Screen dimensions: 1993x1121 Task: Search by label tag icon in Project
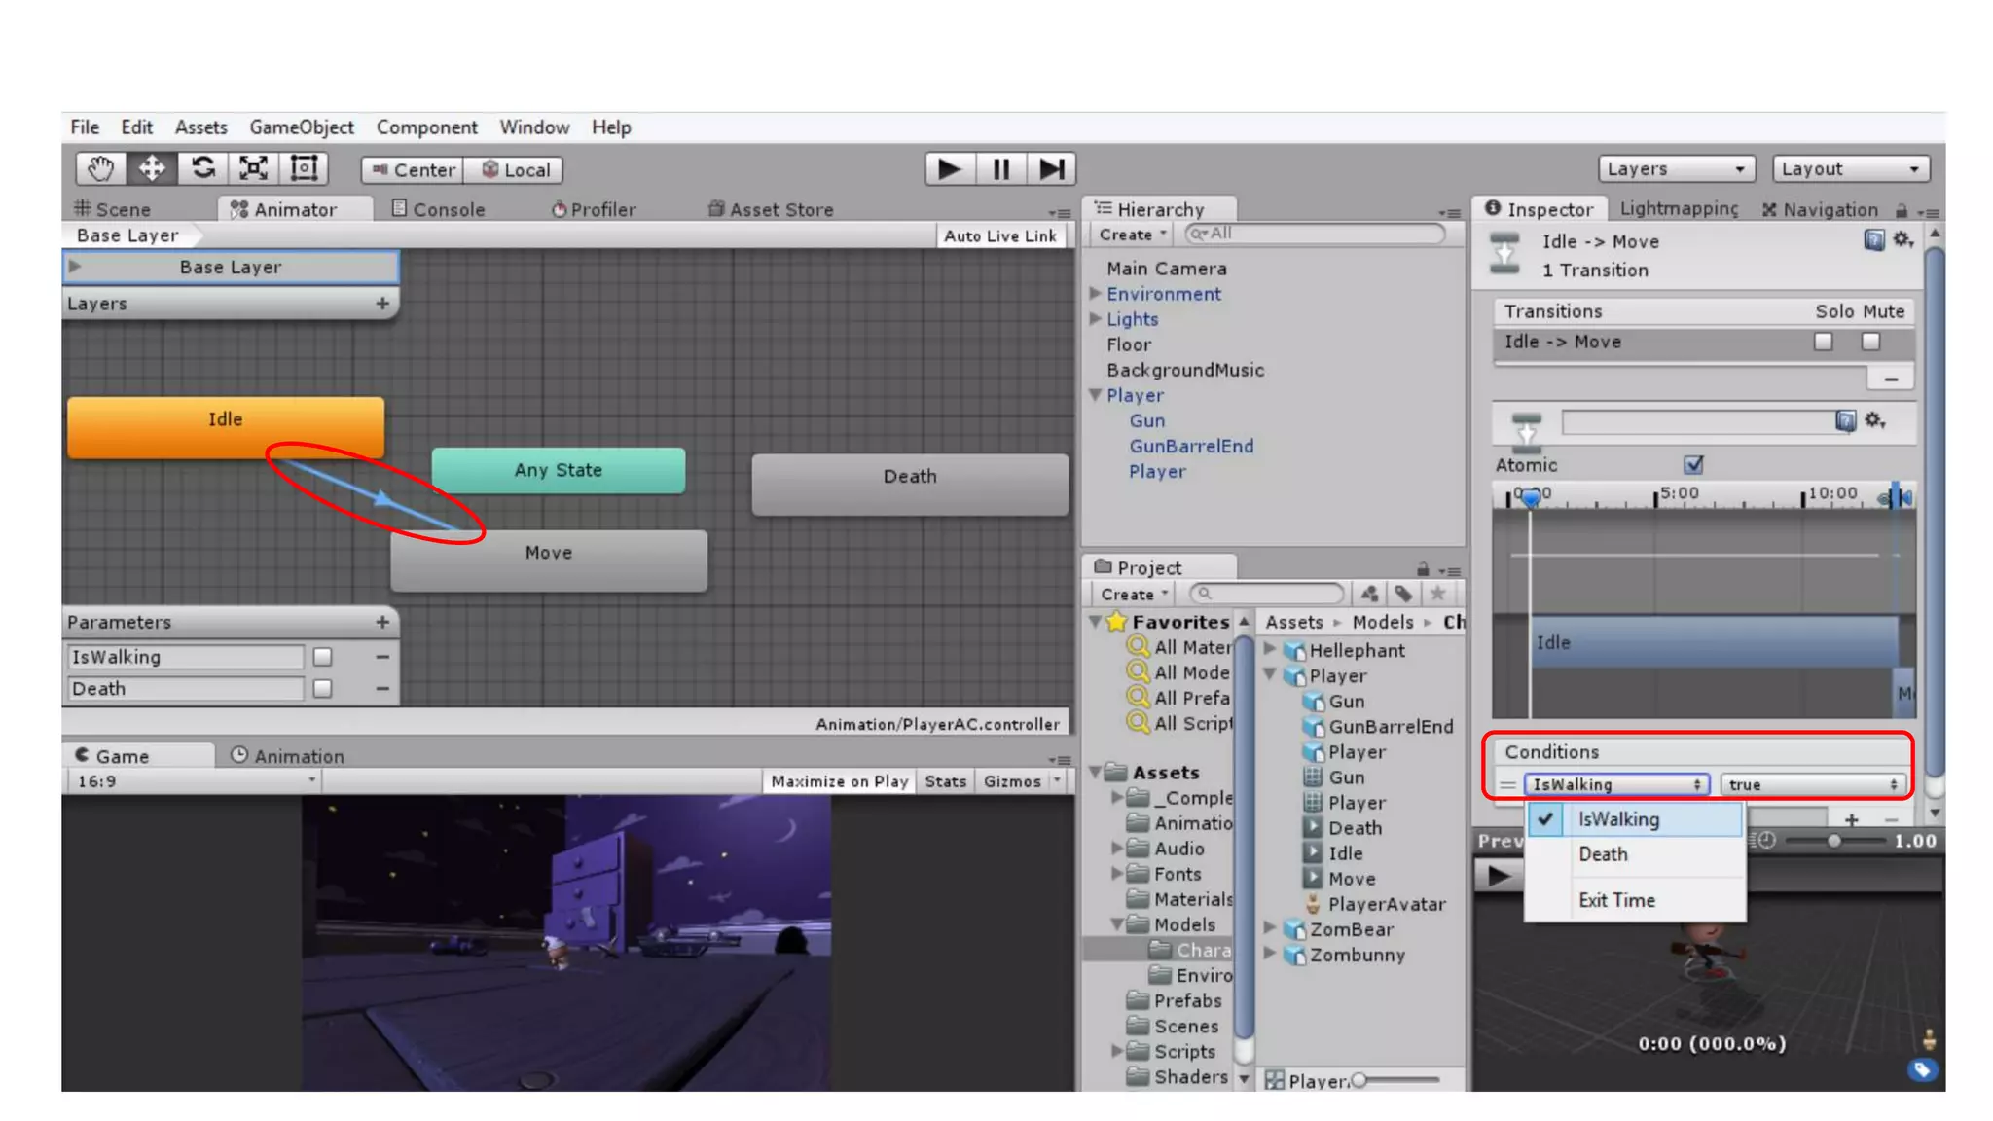tap(1403, 594)
